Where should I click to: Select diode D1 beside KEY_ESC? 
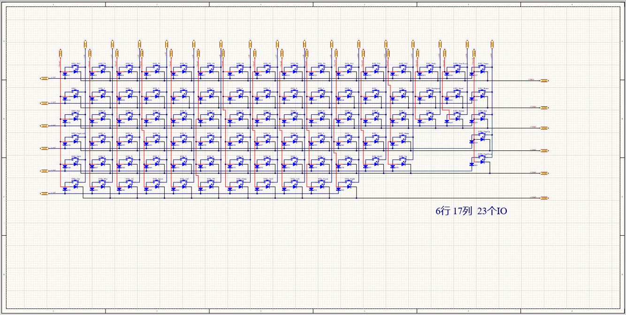[x=65, y=74]
